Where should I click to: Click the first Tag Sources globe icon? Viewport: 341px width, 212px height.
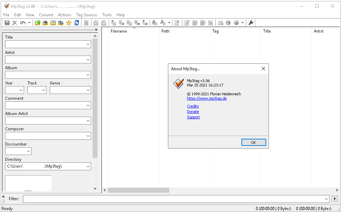pos(228,23)
